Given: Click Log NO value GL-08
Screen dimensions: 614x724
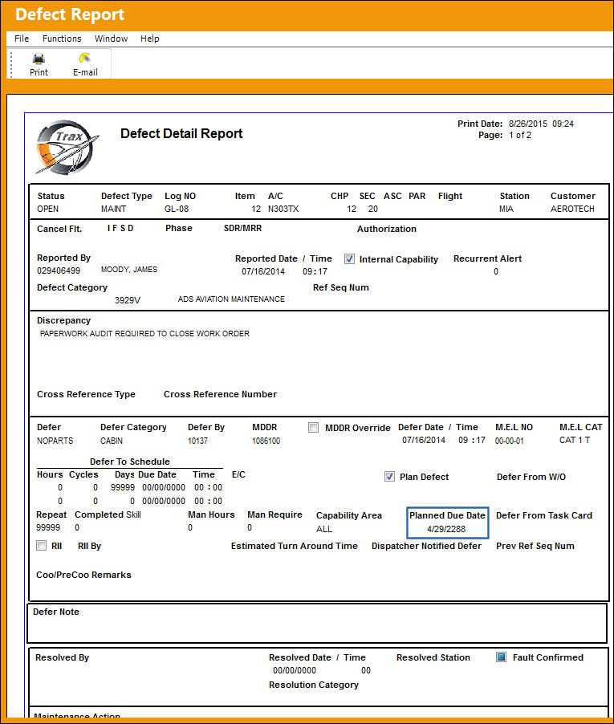Looking at the screenshot, I should 177,209.
